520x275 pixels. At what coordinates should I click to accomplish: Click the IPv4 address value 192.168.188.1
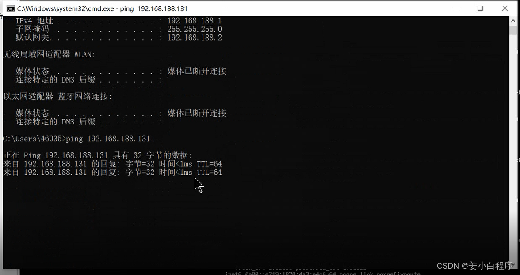(x=195, y=21)
